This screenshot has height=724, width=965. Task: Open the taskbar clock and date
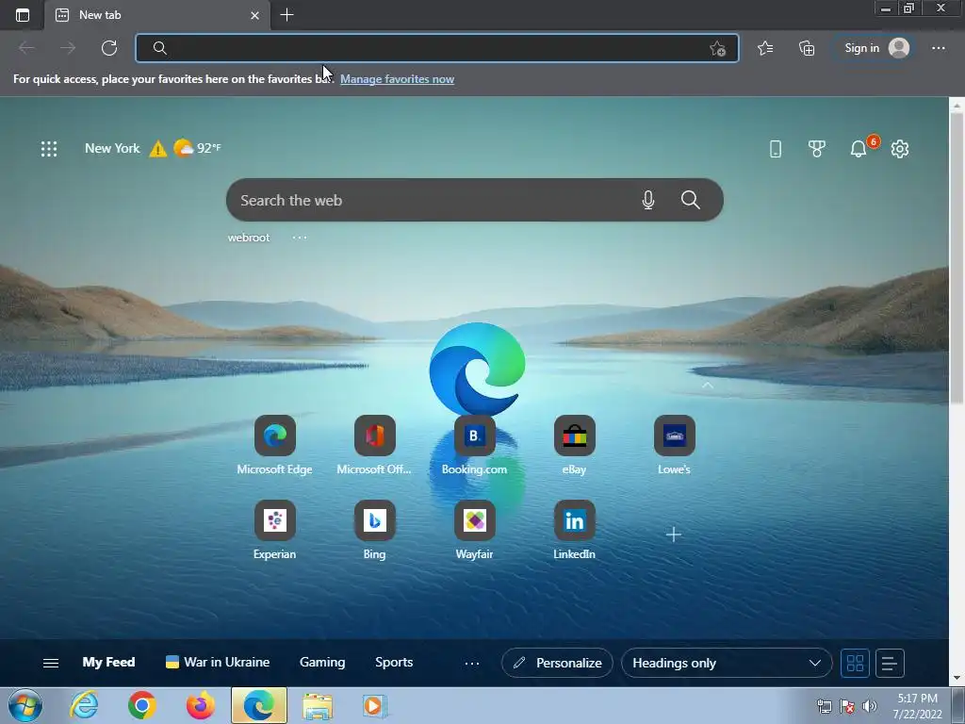pyautogui.click(x=917, y=706)
